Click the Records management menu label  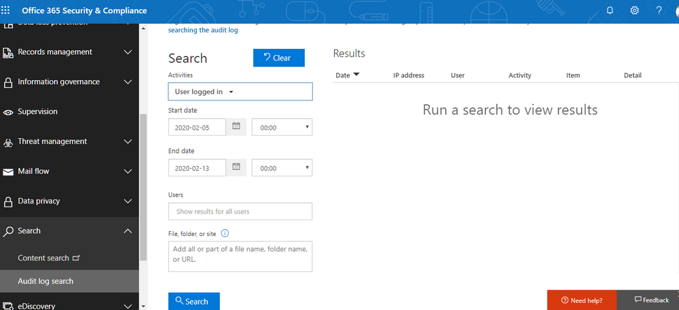point(55,52)
